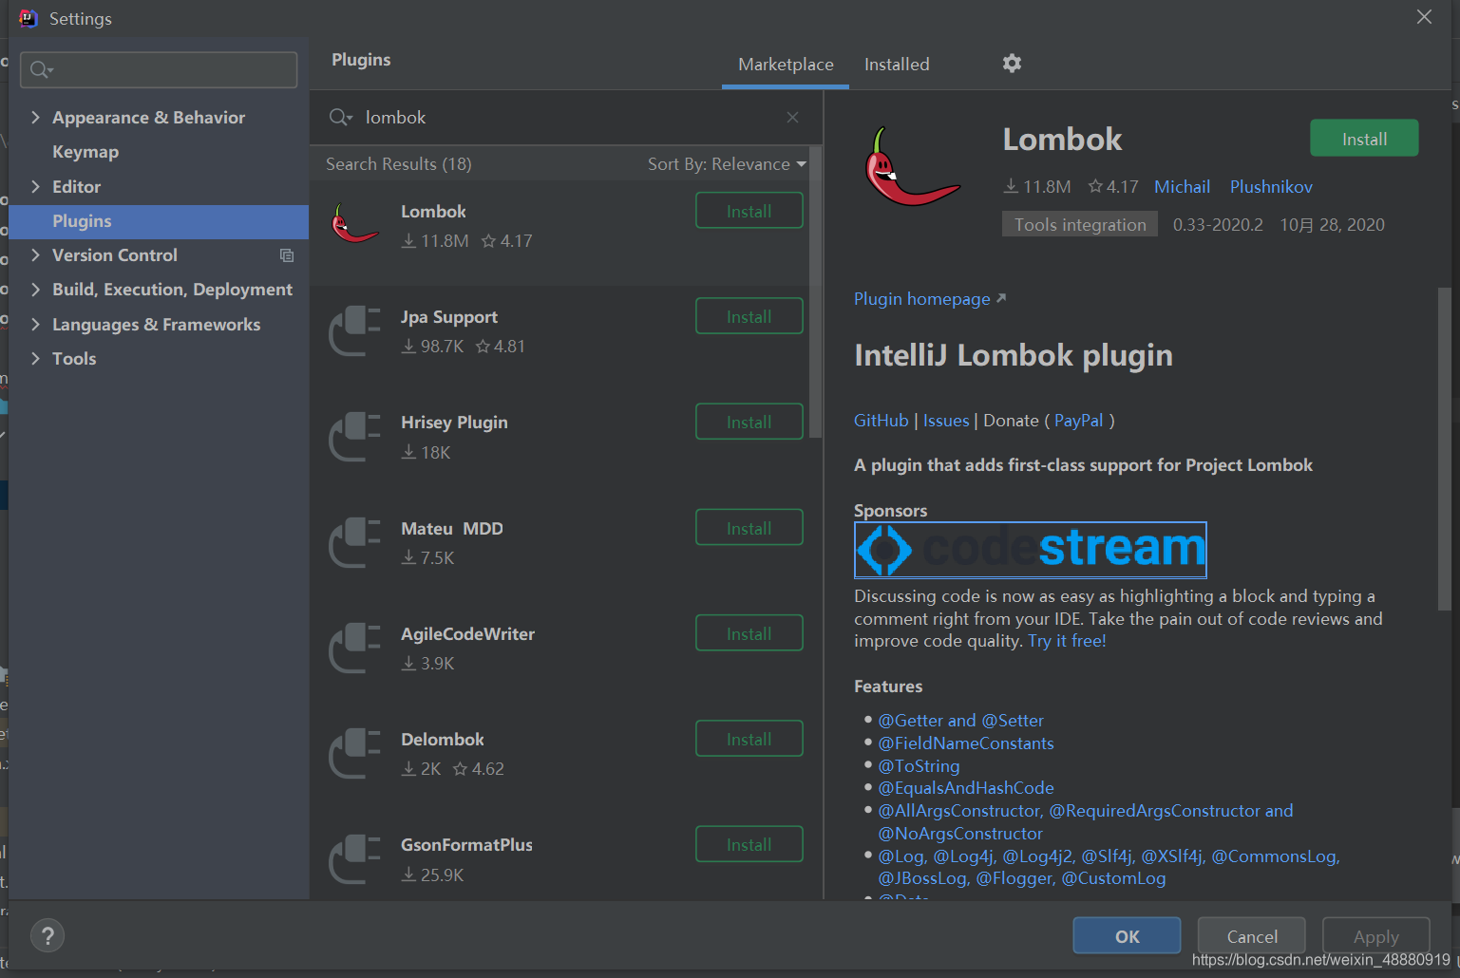The height and width of the screenshot is (978, 1460).
Task: Open the Sort By Relevance dropdown
Action: point(727,164)
